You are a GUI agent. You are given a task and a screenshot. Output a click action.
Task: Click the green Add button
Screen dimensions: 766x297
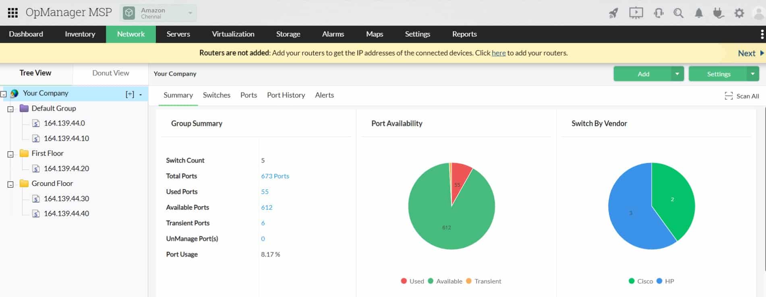pyautogui.click(x=643, y=74)
